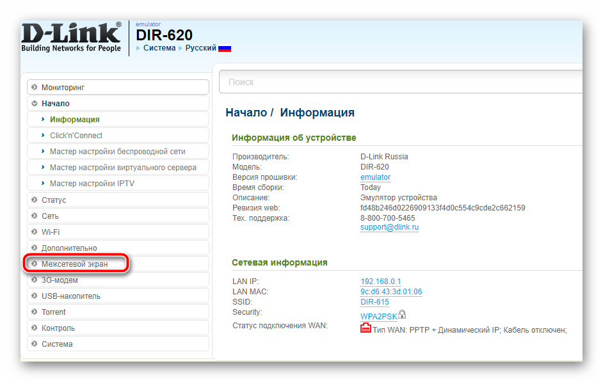603x382 pixels.
Task: Click the padlock icon beside WPA2PSK
Action: (x=402, y=314)
